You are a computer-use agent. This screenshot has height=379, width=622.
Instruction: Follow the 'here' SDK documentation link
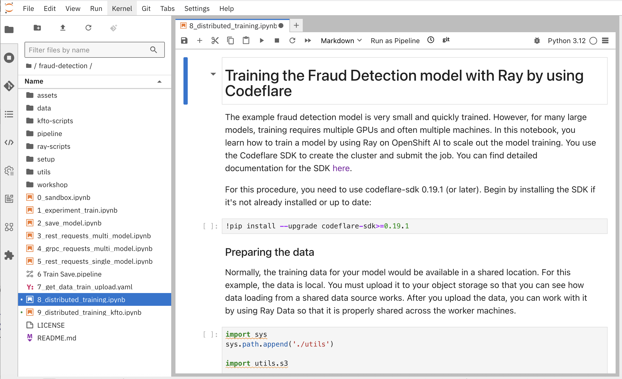(341, 168)
